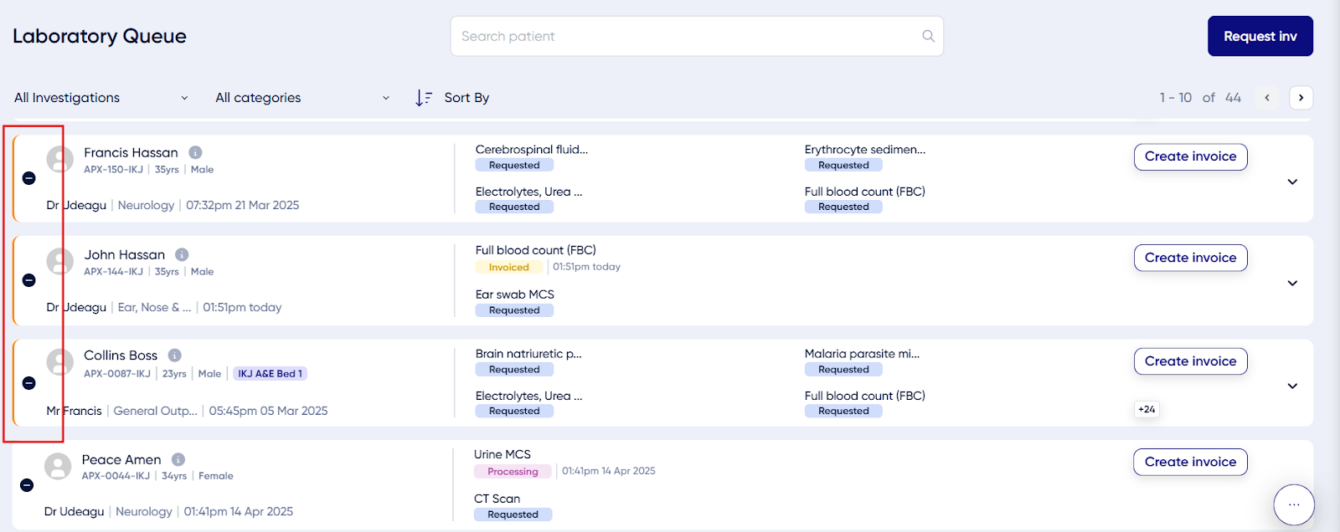This screenshot has width=1340, height=532.
Task: Go to the previous page of results
Action: (x=1267, y=98)
